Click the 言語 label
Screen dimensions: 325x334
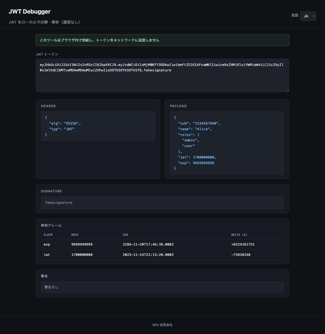point(295,15)
